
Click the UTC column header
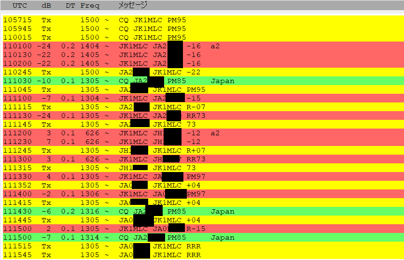click(20, 6)
